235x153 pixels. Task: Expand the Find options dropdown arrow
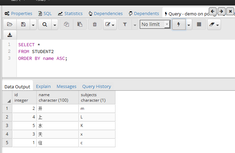tap(55, 24)
